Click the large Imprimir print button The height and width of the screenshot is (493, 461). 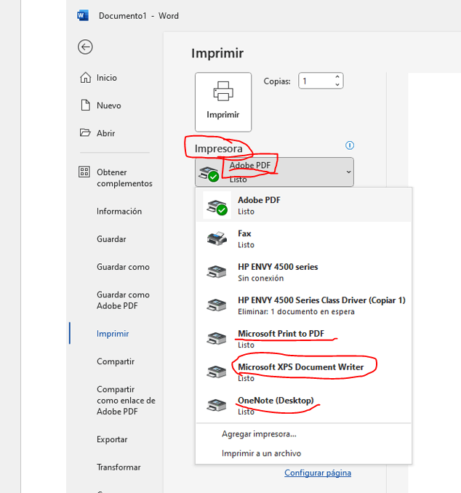point(223,102)
